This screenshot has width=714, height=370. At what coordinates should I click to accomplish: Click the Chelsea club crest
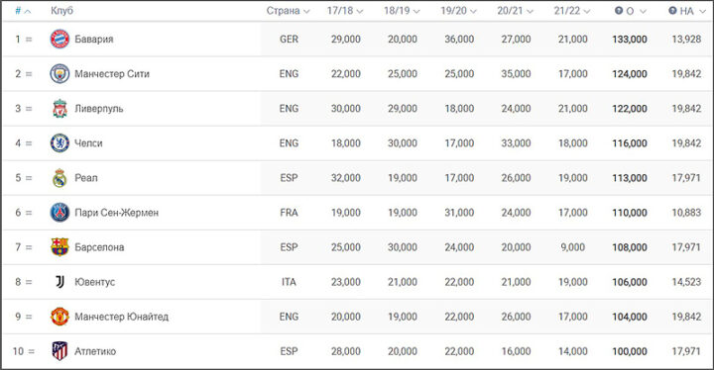click(59, 143)
